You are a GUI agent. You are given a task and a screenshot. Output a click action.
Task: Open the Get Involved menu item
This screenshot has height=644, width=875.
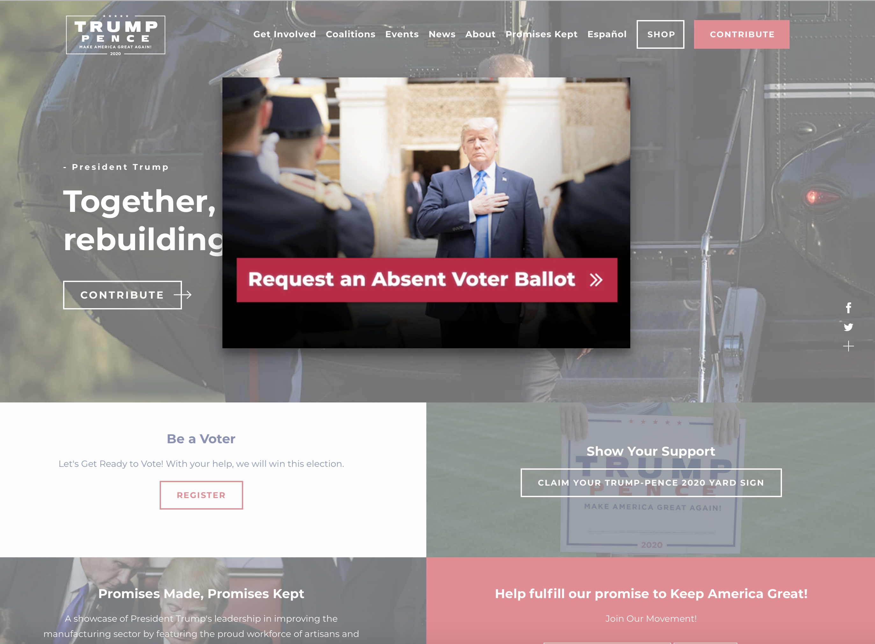(x=283, y=34)
